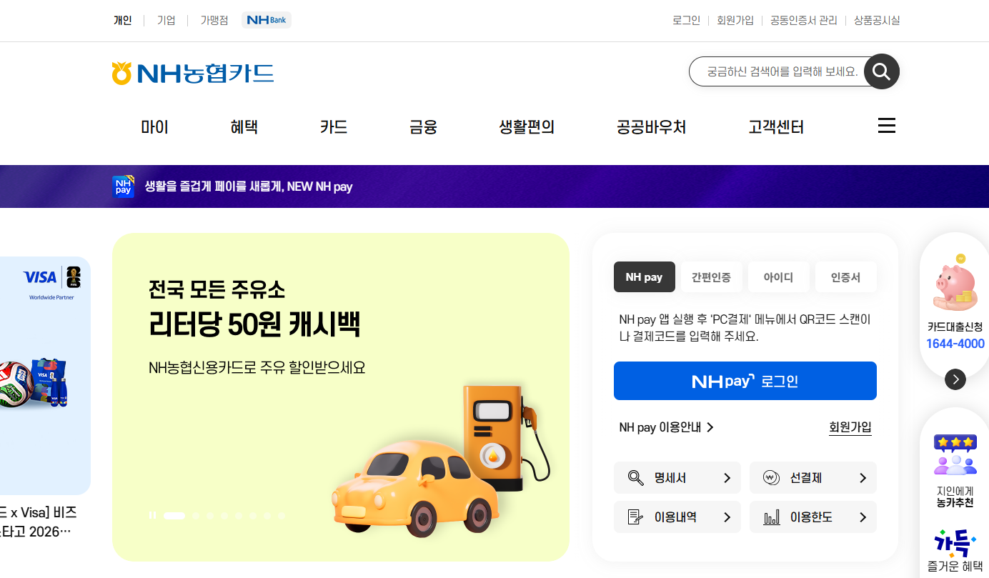Click the 선결제 won coin icon
Viewport: 989px width, 578px height.
point(771,478)
